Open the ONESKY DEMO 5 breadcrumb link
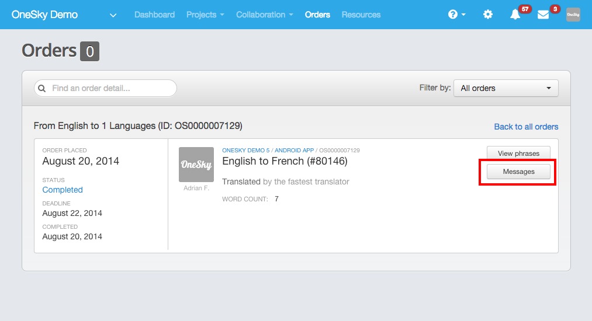Screen dimensions: 592x321 (246, 150)
